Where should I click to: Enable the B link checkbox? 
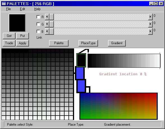pyautogui.click(x=38, y=31)
